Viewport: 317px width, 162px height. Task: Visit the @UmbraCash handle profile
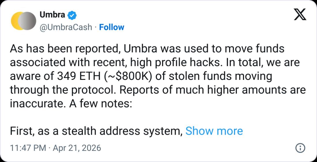coord(65,27)
